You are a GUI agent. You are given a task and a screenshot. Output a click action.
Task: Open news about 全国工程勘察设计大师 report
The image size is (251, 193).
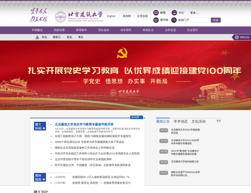point(93,136)
